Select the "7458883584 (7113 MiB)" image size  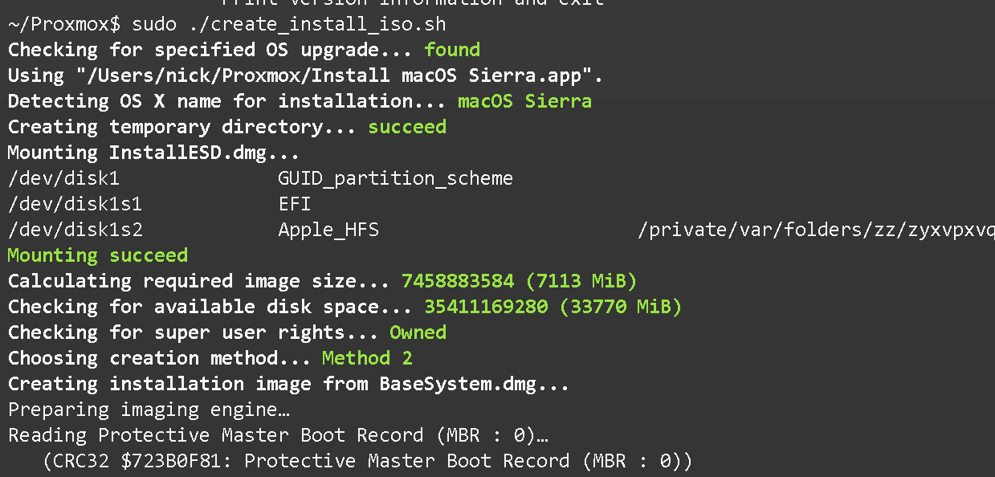pyautogui.click(x=520, y=281)
